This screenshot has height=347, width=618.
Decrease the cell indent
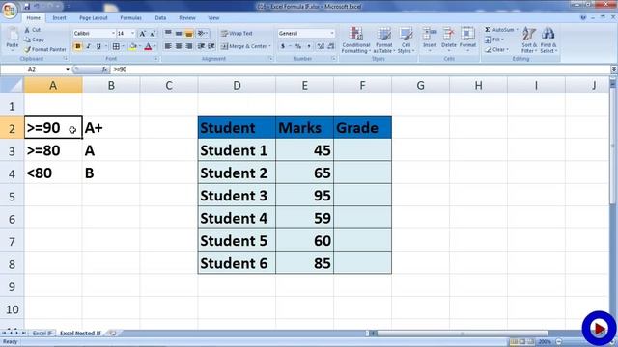[201, 46]
